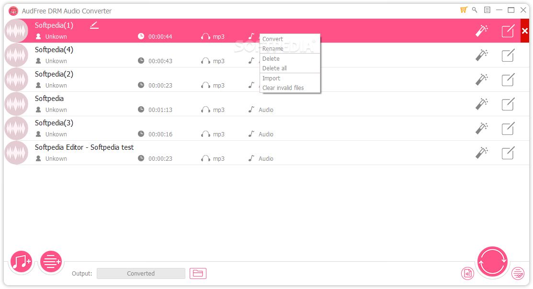Click the Audio label in Softpedia Editor row

(266, 159)
